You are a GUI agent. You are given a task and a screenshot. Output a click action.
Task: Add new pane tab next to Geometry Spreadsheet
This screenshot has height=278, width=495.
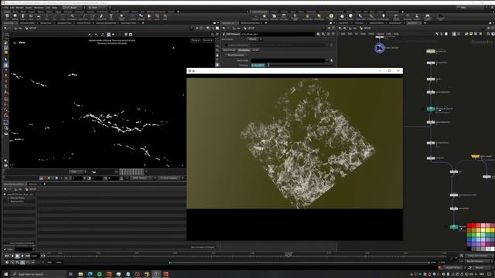45,184
